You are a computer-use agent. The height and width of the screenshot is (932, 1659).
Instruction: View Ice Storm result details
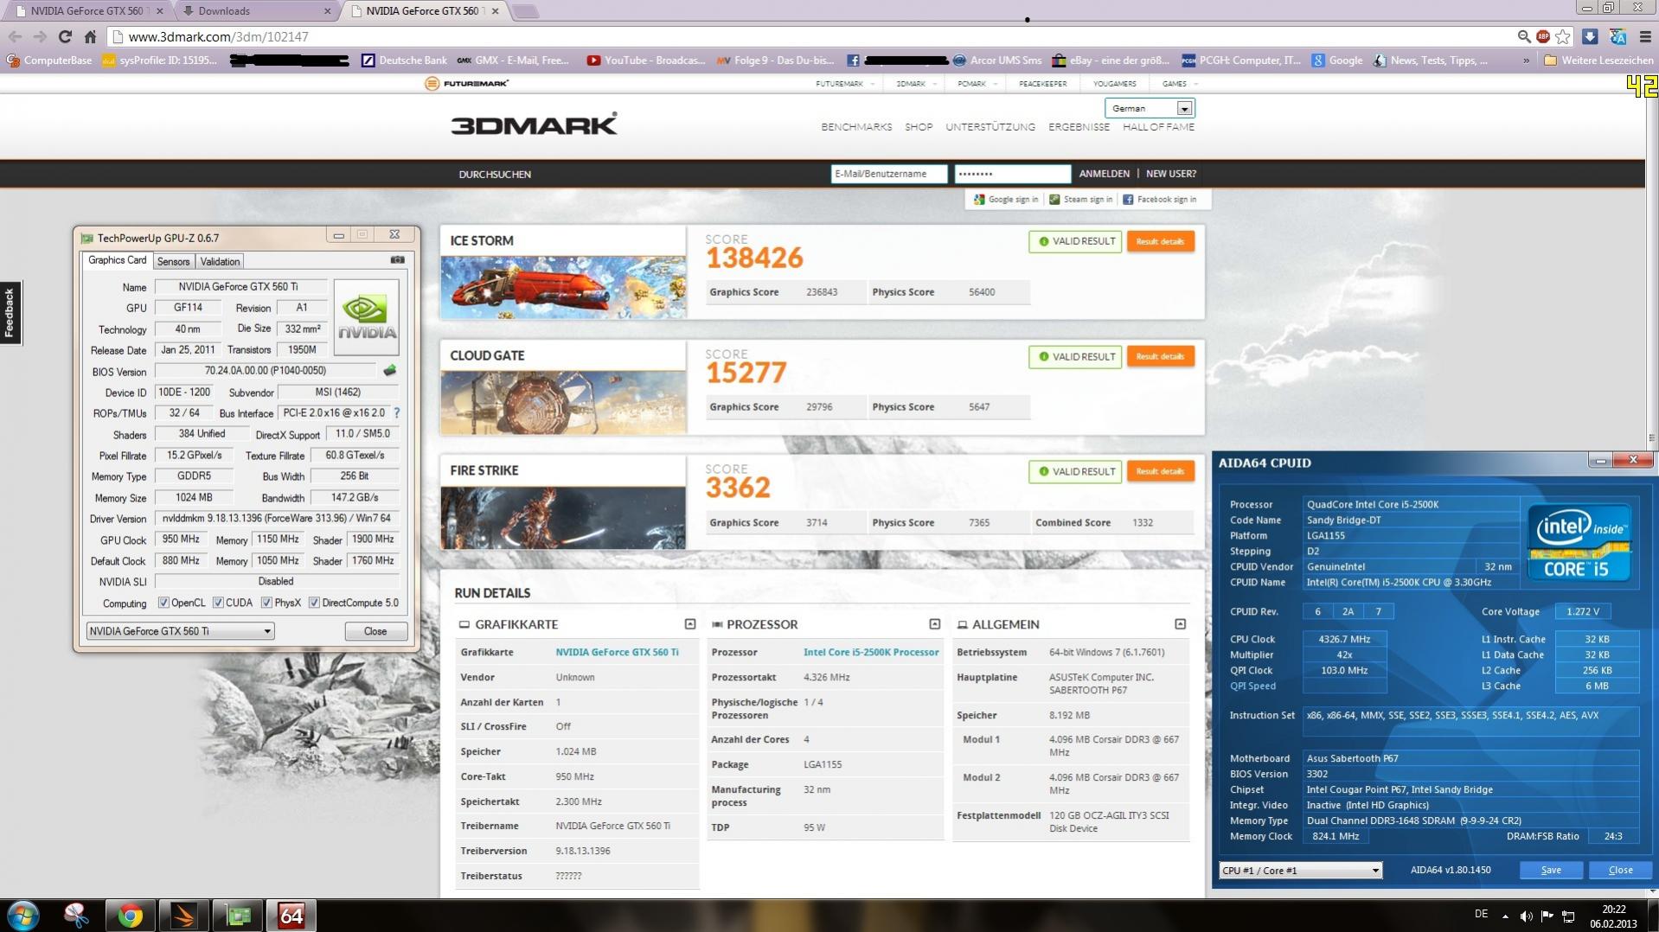tap(1160, 241)
